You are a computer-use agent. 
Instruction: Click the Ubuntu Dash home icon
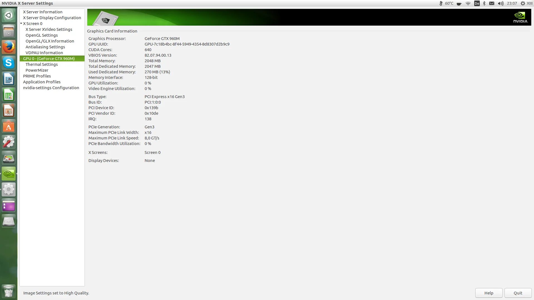(x=9, y=15)
